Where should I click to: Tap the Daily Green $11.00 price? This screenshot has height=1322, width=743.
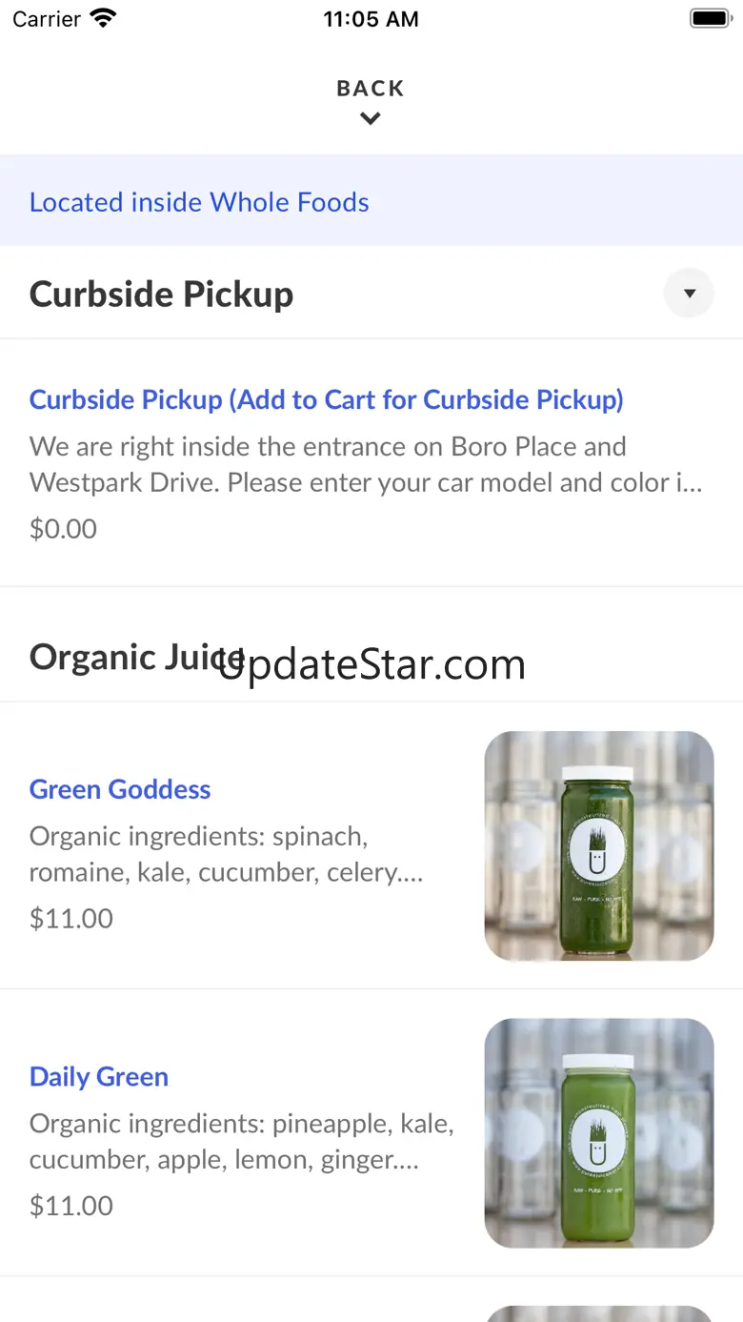click(71, 1206)
